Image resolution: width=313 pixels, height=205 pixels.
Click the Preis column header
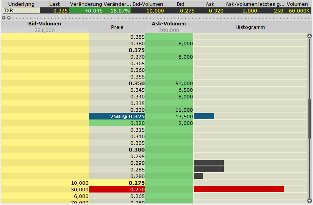tap(117, 27)
